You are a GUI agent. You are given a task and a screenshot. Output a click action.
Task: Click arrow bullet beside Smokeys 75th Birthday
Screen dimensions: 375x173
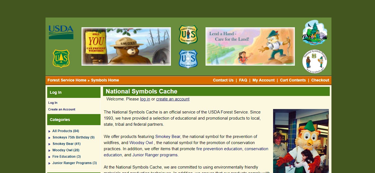[x=49, y=138]
